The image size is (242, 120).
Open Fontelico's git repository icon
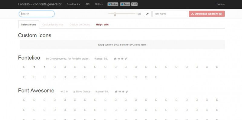126,58
